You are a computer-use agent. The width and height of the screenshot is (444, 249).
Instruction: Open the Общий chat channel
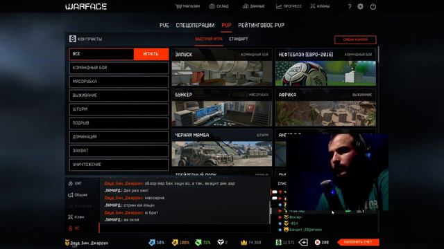pos(78,195)
